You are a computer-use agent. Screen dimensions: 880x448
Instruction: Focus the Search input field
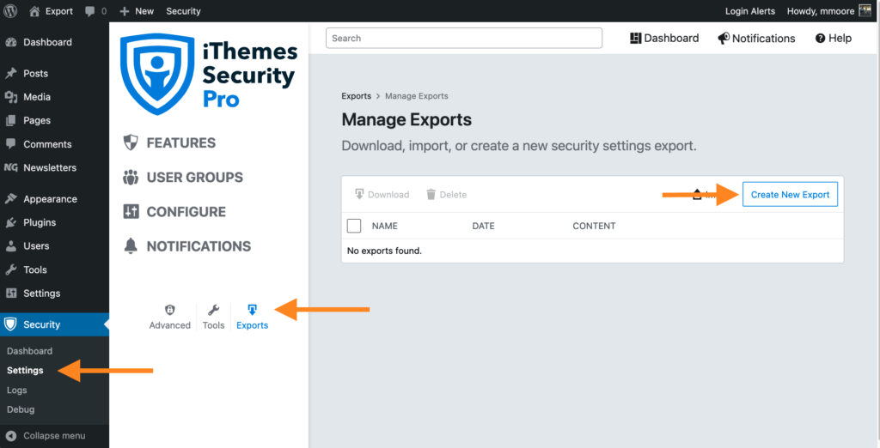pyautogui.click(x=463, y=38)
